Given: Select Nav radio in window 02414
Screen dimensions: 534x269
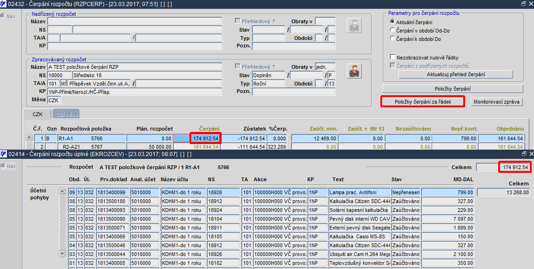Looking at the screenshot, I should pyautogui.click(x=3, y=166).
